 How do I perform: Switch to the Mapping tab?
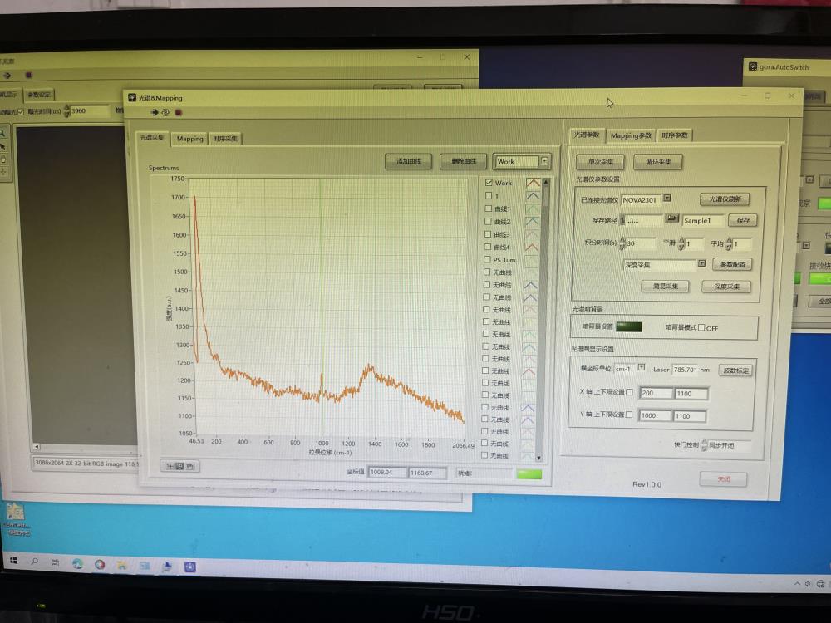click(189, 139)
